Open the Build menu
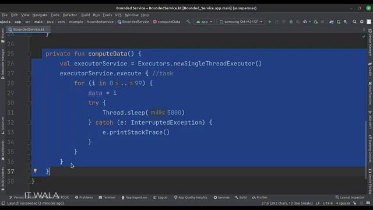Screen dimensions: 373x210 tap(86, 15)
